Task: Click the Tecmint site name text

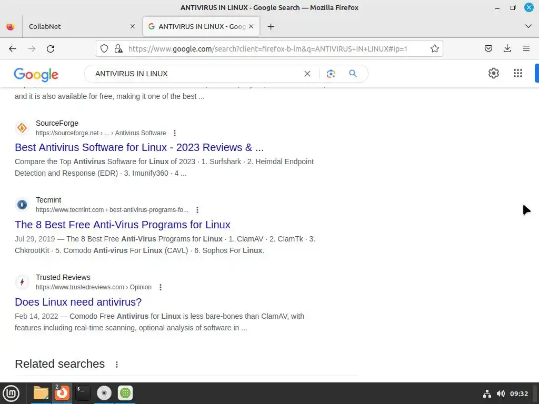Action: point(48,200)
